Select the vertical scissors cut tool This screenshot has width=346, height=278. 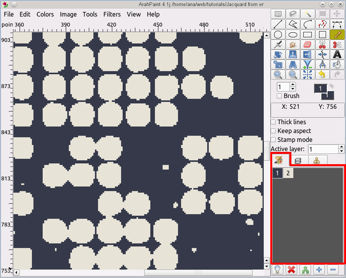[323, 45]
